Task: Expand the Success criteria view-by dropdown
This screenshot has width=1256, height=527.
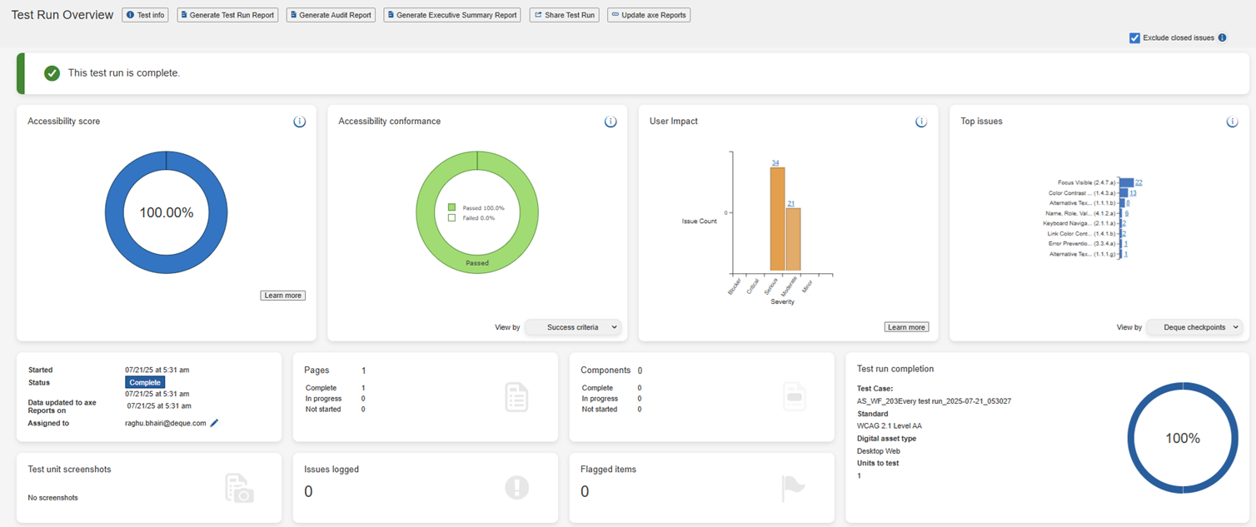Action: [x=573, y=327]
